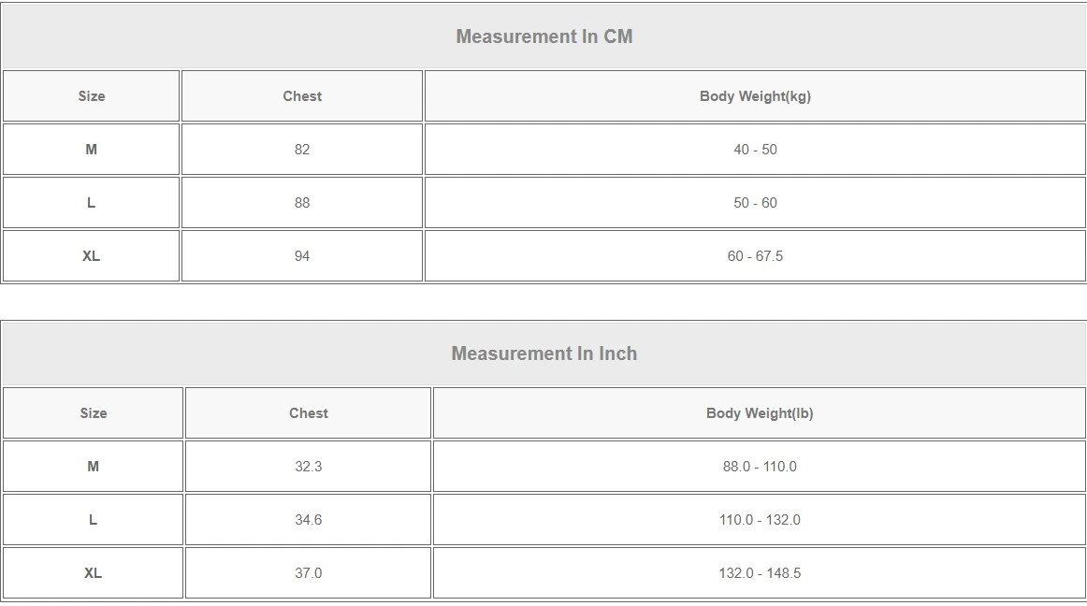This screenshot has width=1087, height=606.
Task: Click the 110.0 - 132.0 weight cell
Action: (760, 520)
